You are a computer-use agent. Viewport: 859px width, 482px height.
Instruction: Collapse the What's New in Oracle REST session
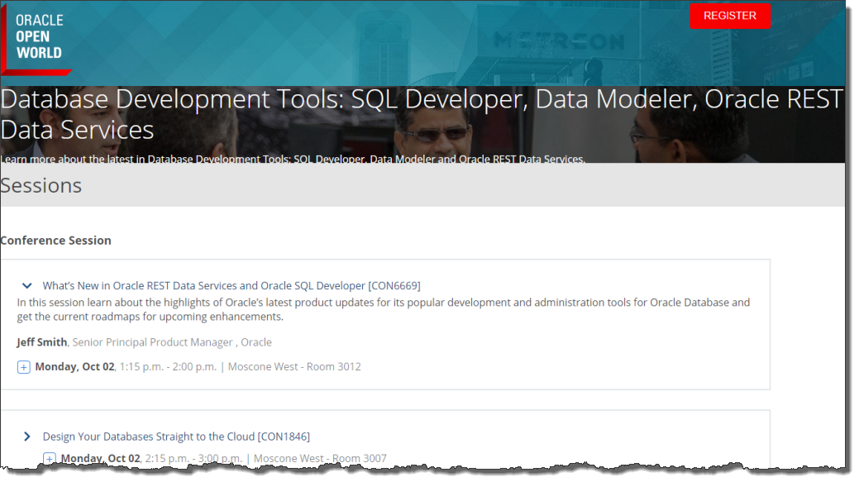pyautogui.click(x=26, y=285)
